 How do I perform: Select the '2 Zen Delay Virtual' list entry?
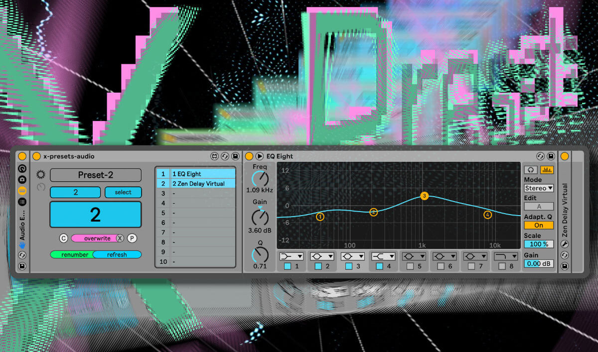point(202,184)
